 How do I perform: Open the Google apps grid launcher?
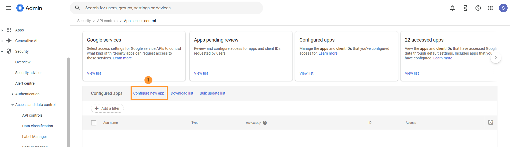(x=490, y=8)
